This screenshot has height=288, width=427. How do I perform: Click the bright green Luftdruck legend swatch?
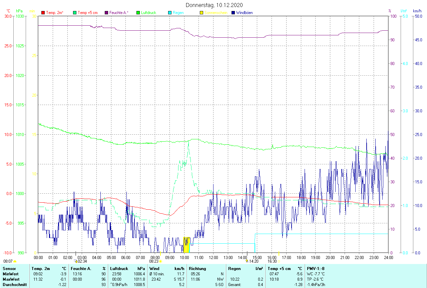(138, 13)
